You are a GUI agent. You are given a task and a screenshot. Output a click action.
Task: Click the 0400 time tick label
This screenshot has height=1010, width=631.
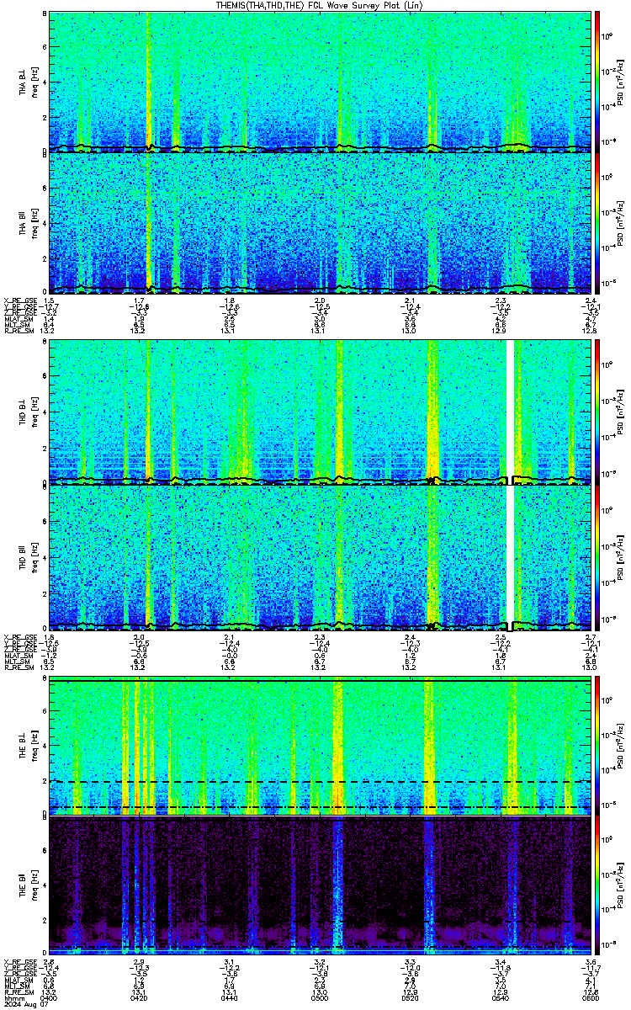coord(49,997)
